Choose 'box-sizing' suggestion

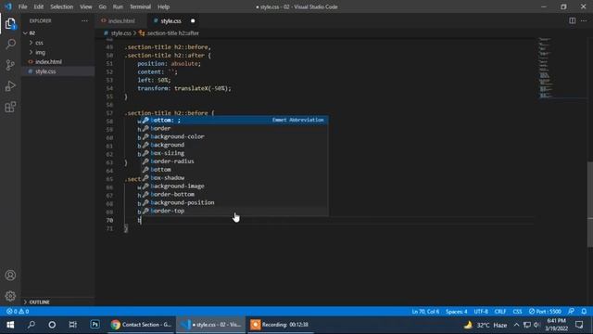click(x=234, y=153)
